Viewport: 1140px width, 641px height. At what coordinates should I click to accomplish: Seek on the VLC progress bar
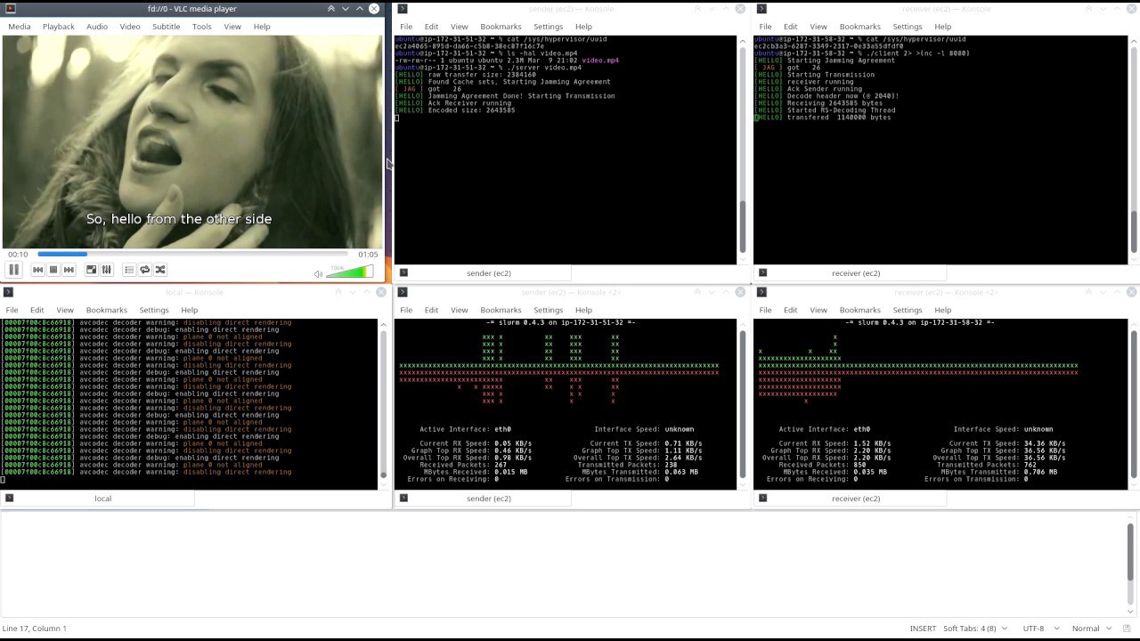[192, 255]
